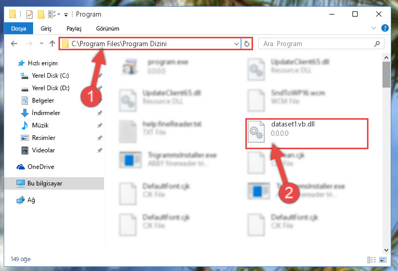Open the Görünüm ribbon tab
This screenshot has width=398, height=271.
(x=108, y=28)
